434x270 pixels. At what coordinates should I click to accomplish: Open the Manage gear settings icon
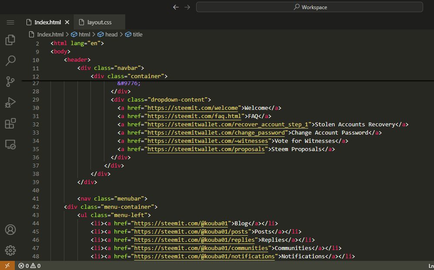click(10, 250)
